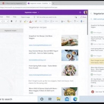
Task: Click the bullet list icon
Action: pos(46,21)
